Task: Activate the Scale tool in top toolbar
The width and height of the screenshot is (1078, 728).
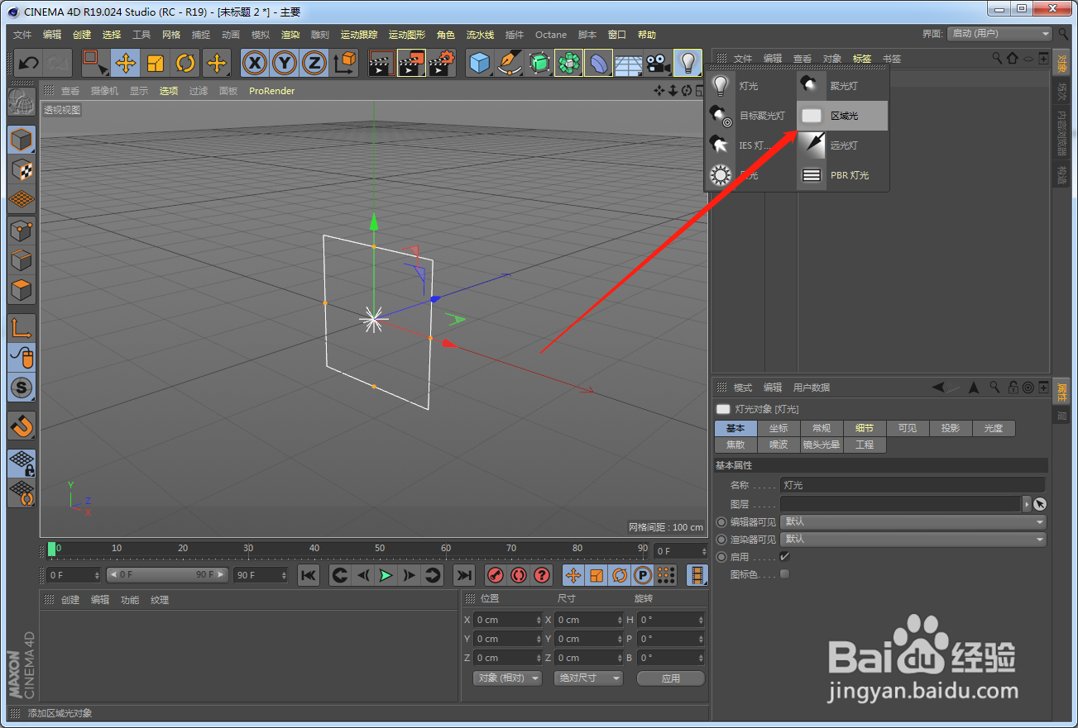Action: click(156, 63)
